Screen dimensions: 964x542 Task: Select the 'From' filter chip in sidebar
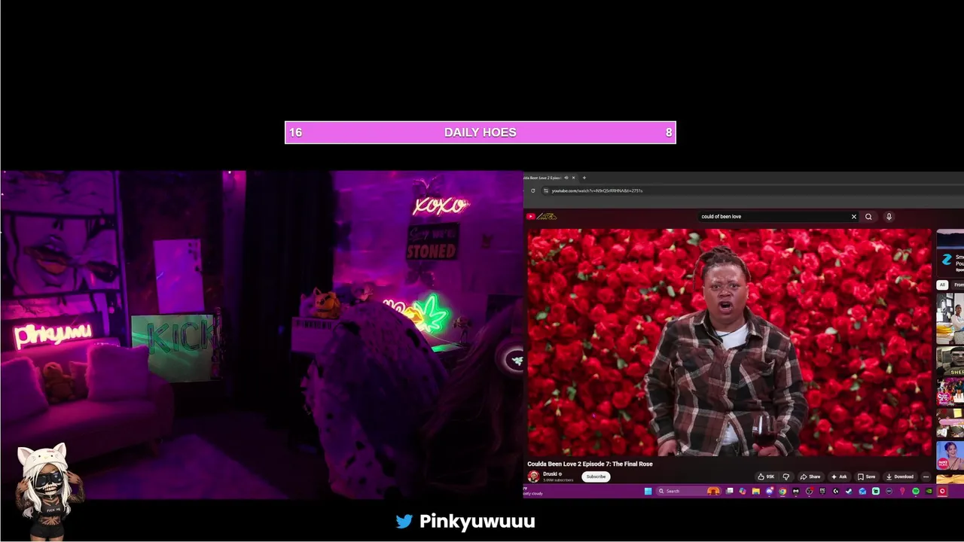(958, 285)
